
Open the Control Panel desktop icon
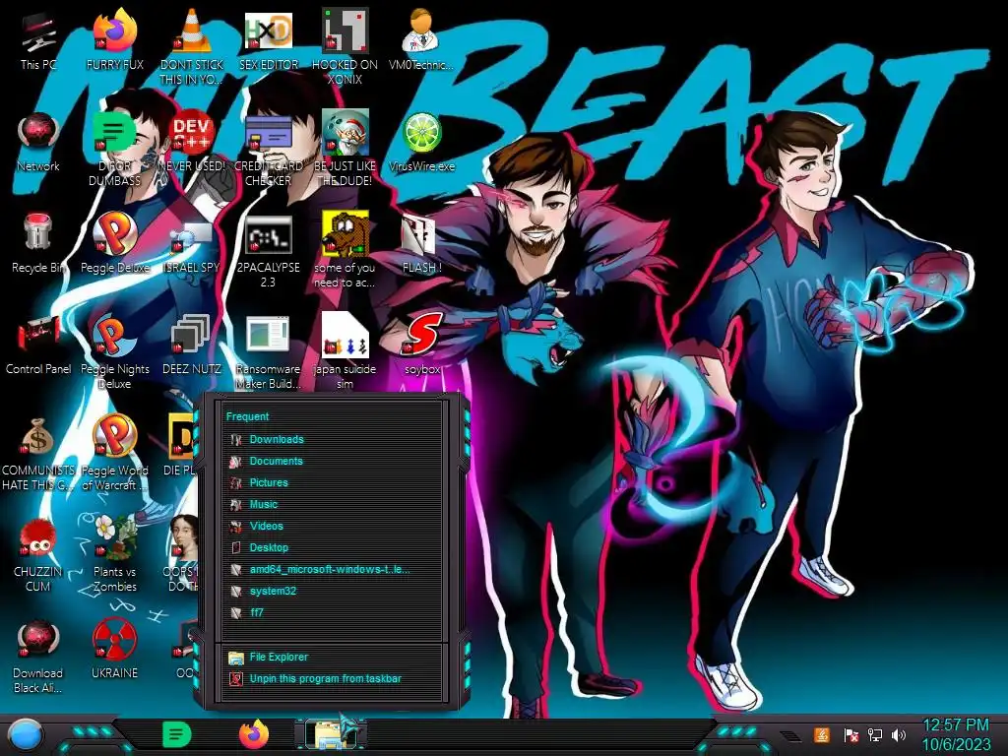point(38,346)
